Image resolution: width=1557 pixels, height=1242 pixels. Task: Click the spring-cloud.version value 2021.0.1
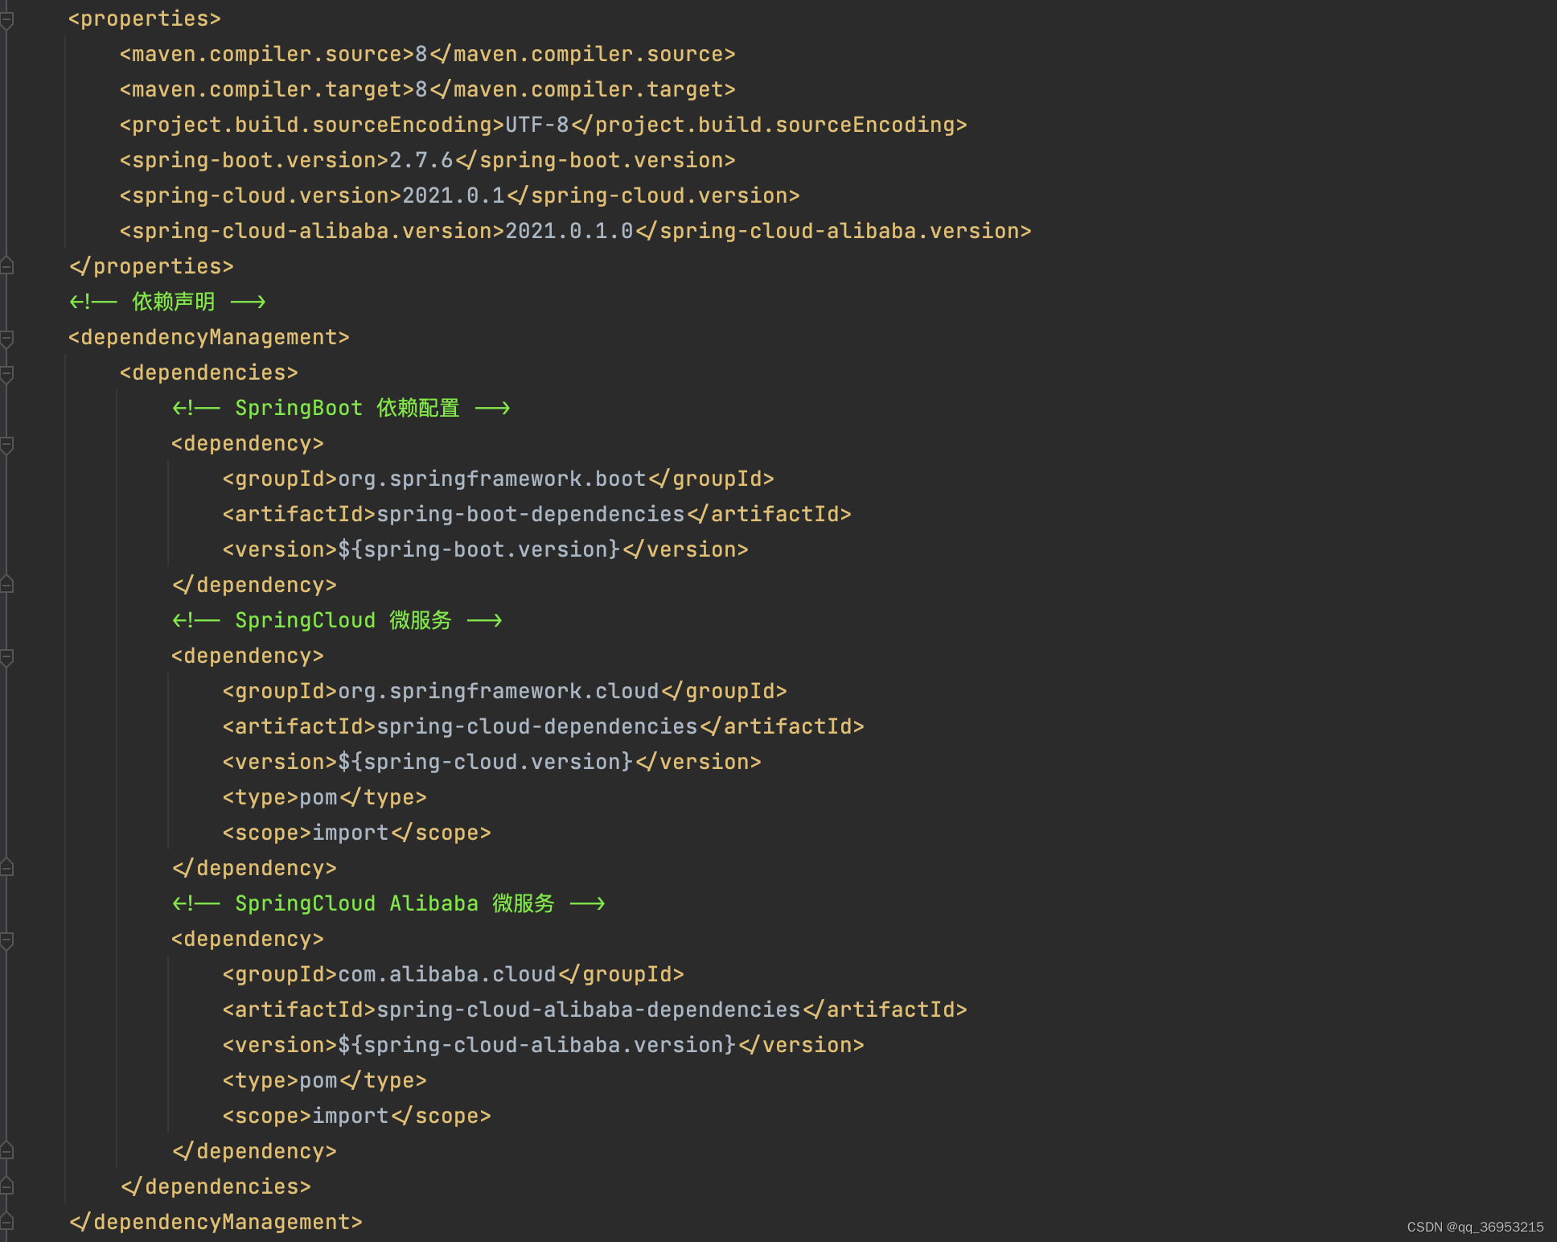[x=453, y=195]
